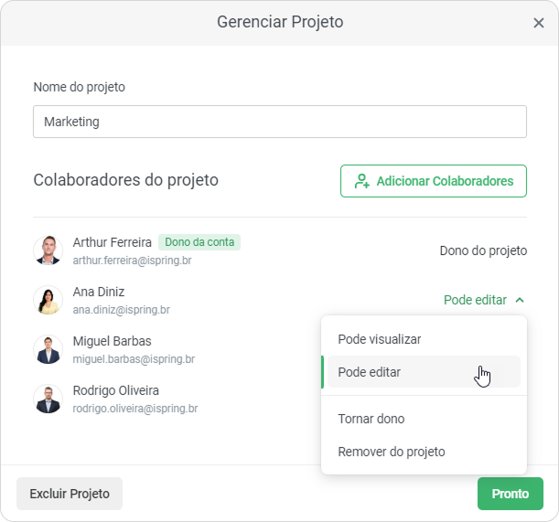Click the Dono do projeto role label
The width and height of the screenshot is (559, 522).
(483, 250)
